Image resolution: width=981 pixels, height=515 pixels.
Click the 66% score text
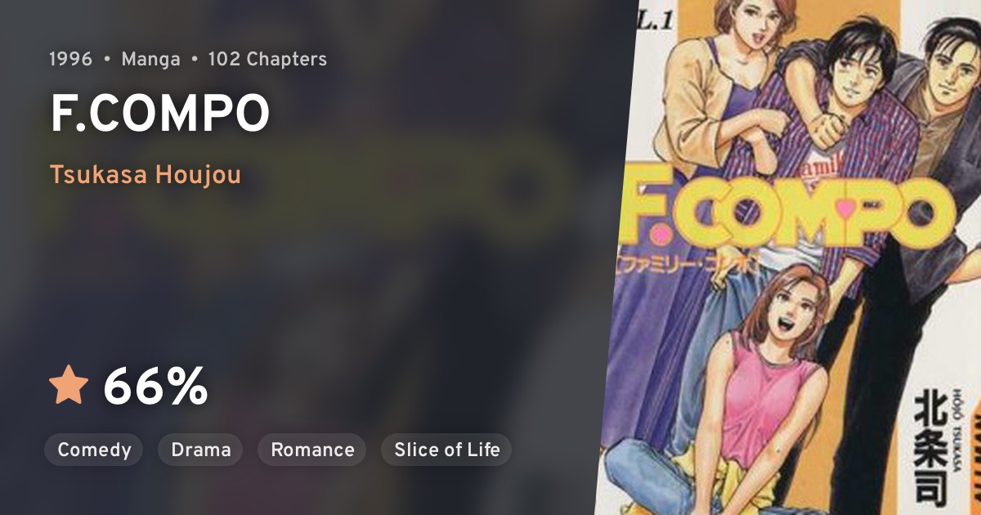click(155, 387)
